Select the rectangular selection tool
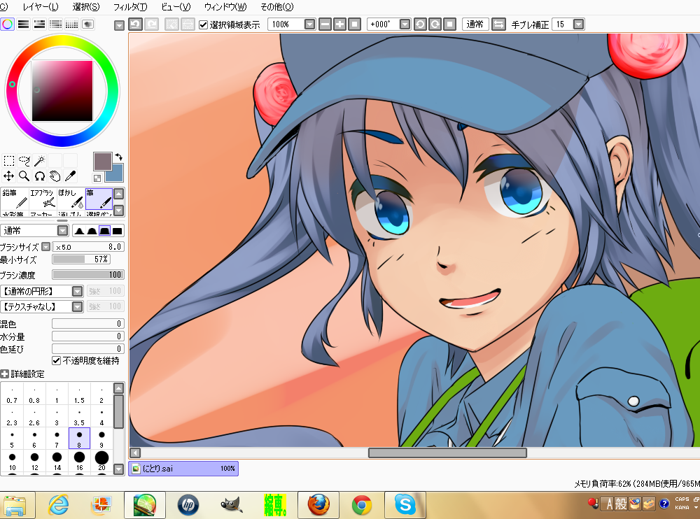 point(9,161)
